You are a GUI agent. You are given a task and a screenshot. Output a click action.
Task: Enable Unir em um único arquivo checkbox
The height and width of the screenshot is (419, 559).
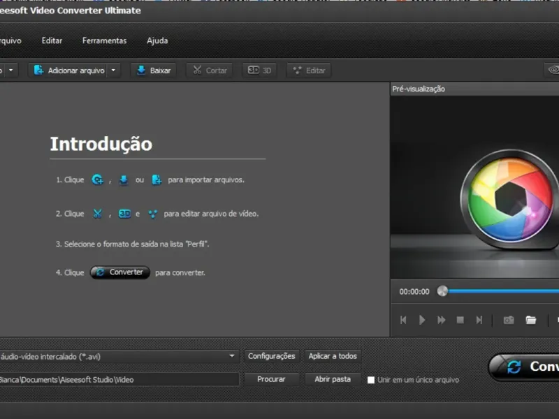pos(371,380)
